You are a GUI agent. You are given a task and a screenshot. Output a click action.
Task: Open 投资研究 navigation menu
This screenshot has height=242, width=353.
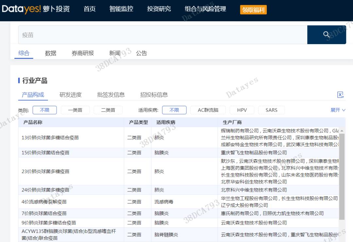coord(159,9)
